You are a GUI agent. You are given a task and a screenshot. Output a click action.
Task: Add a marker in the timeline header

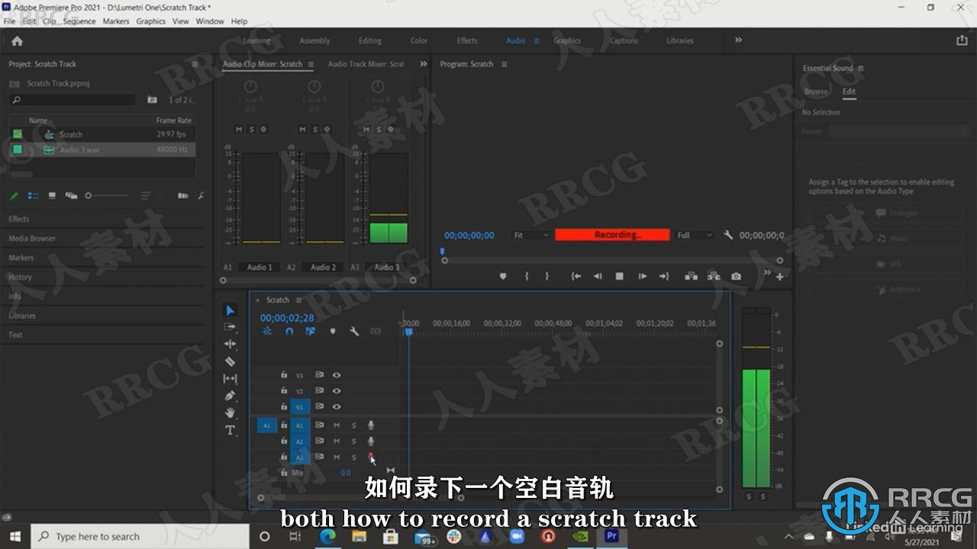(333, 332)
